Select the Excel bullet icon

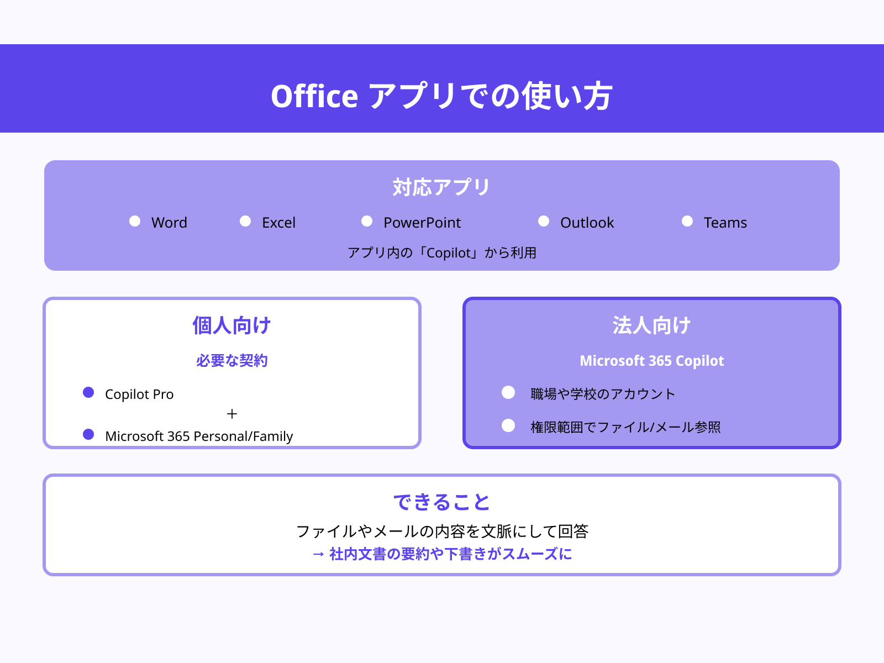pos(245,221)
